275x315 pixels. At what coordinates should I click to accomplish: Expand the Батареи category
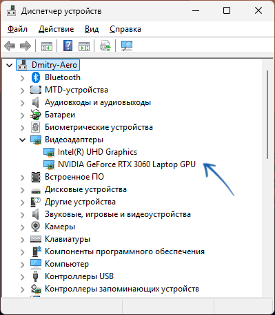[x=22, y=115]
